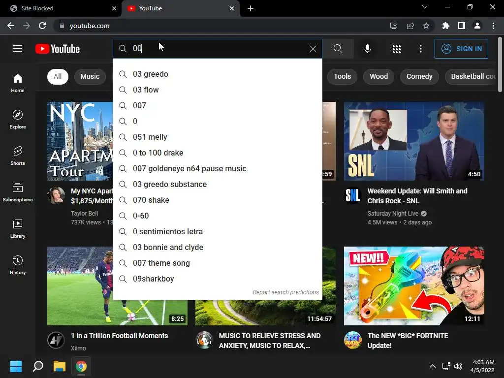Select the Wood filter chip
The height and width of the screenshot is (378, 504).
[378, 76]
